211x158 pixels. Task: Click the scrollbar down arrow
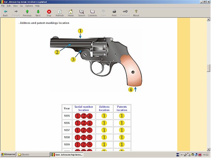click(209, 149)
